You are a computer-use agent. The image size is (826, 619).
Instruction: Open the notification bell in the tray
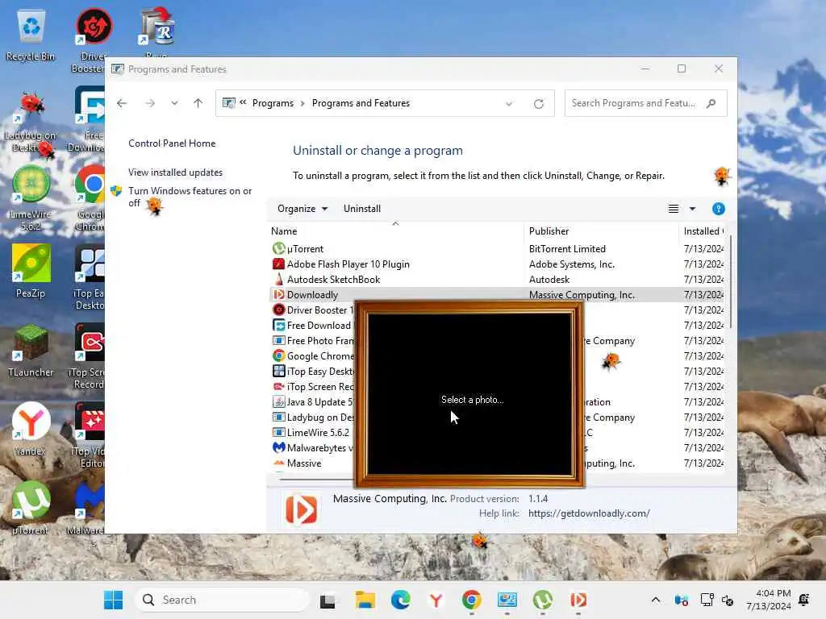tap(804, 600)
